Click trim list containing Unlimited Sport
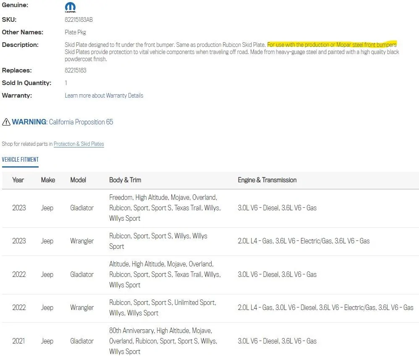This screenshot has height=359, width=419. click(x=163, y=307)
